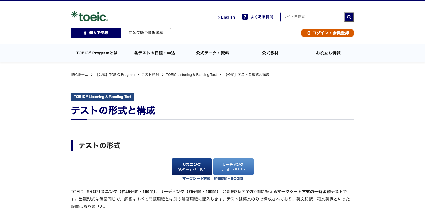425x222 pixels.
Task: Click the ログイン・会員登録 button
Action: click(327, 33)
